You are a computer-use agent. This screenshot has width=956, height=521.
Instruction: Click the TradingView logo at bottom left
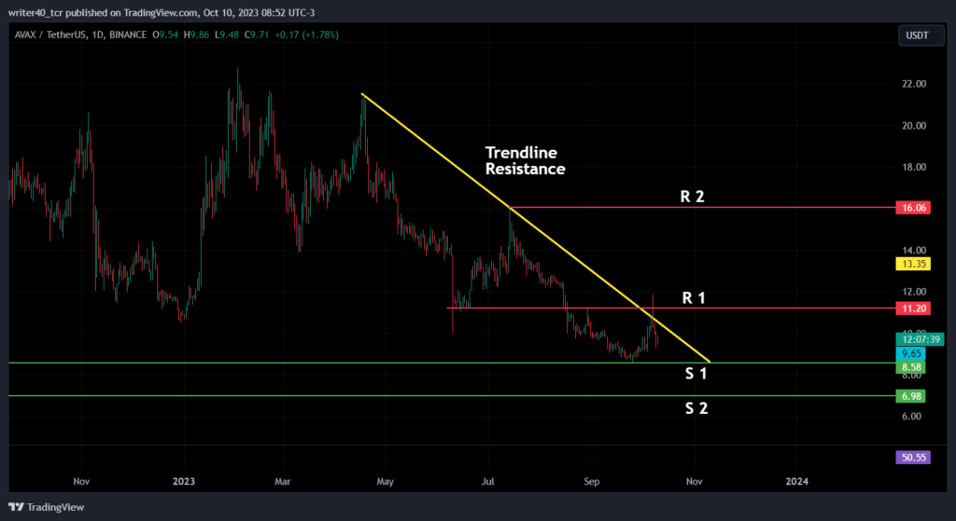[47, 507]
